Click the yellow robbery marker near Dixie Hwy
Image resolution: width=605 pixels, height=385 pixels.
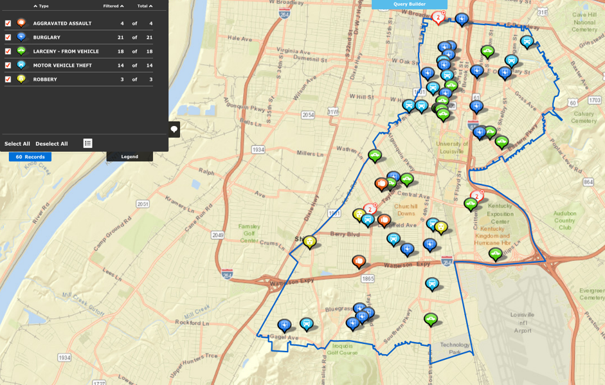click(x=310, y=242)
